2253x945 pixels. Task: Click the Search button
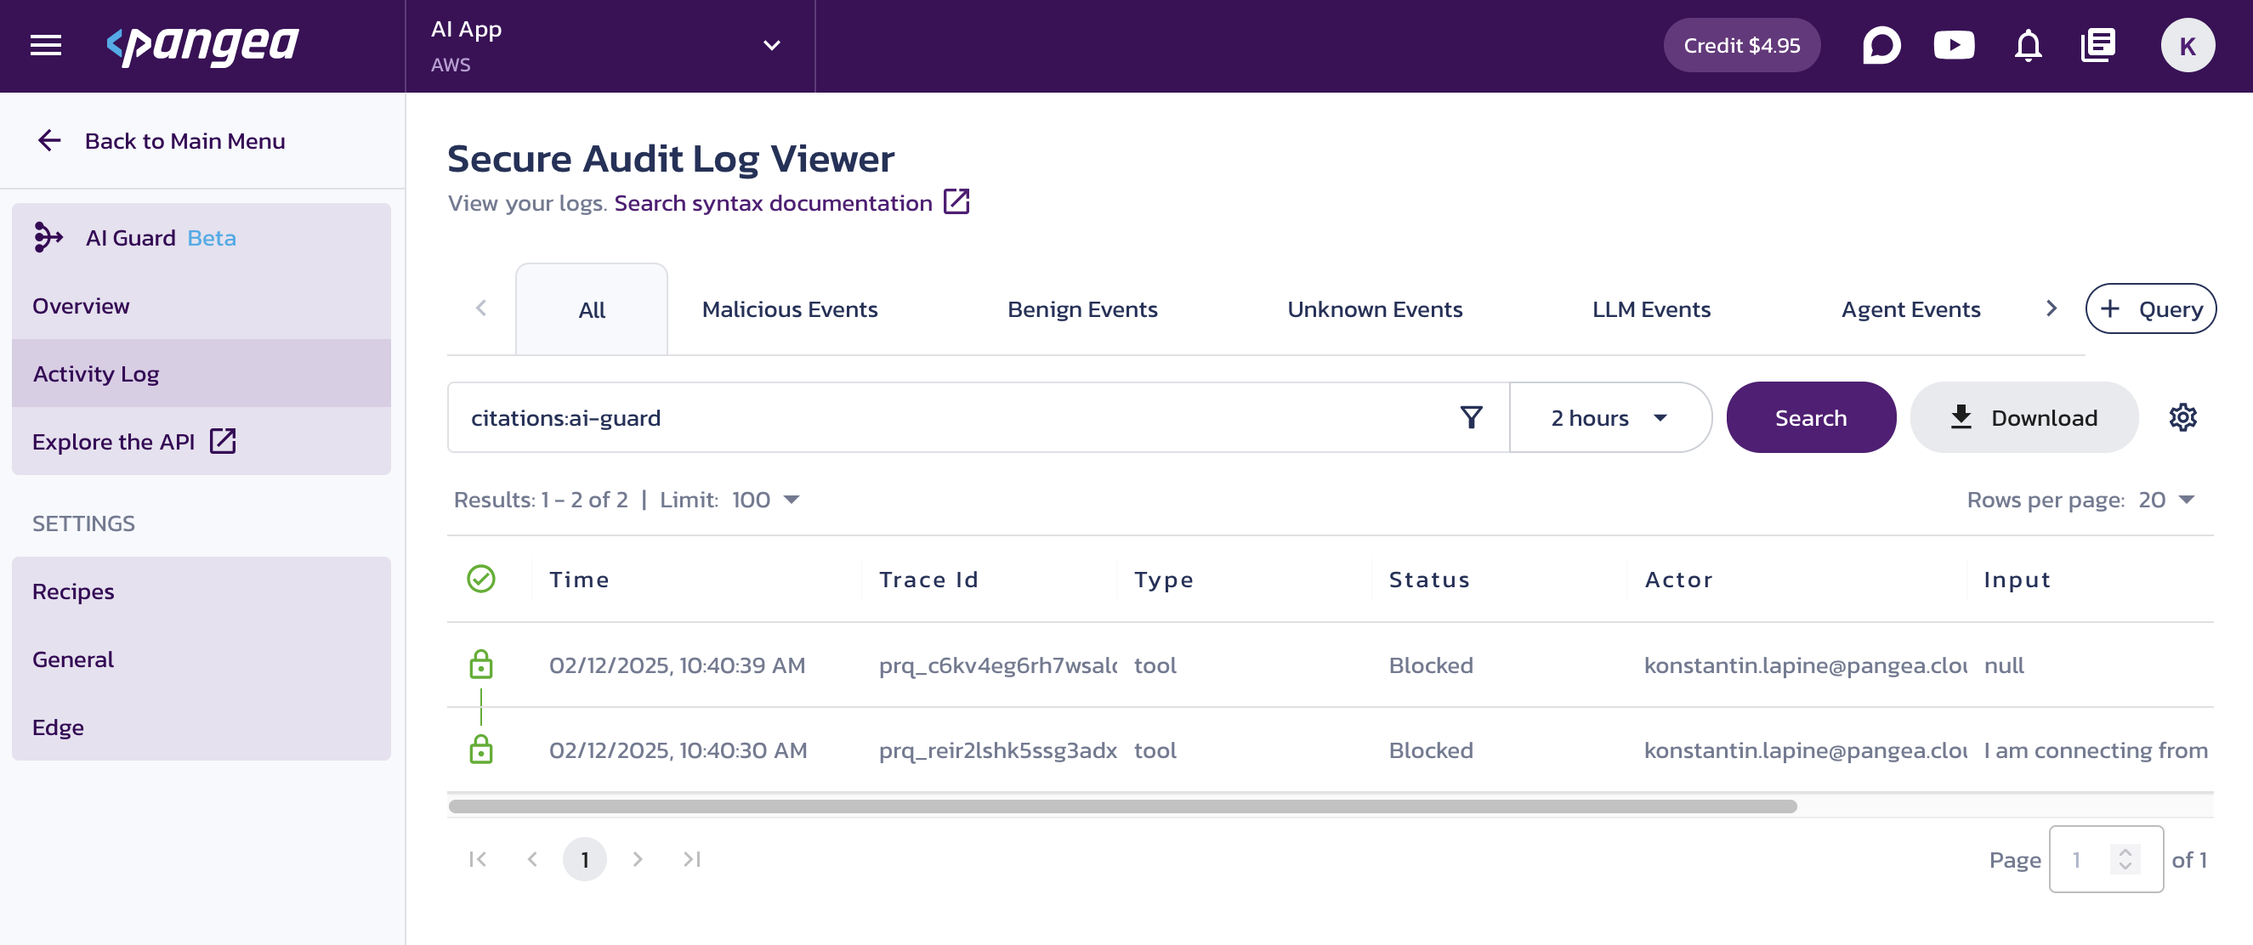1810,417
